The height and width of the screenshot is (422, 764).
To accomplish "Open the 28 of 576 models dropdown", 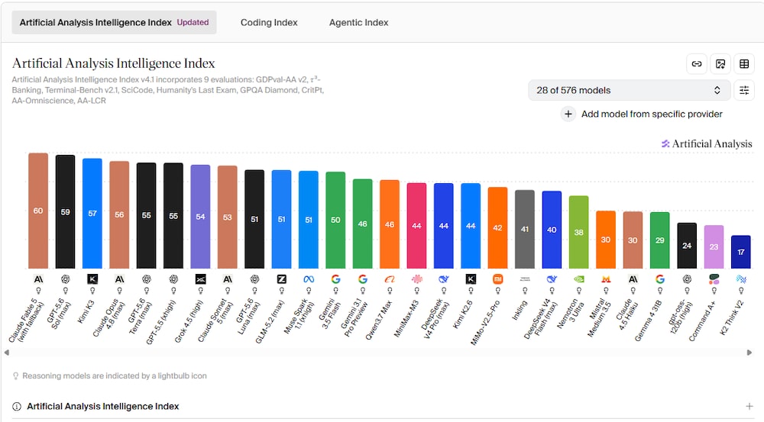I will tap(629, 90).
